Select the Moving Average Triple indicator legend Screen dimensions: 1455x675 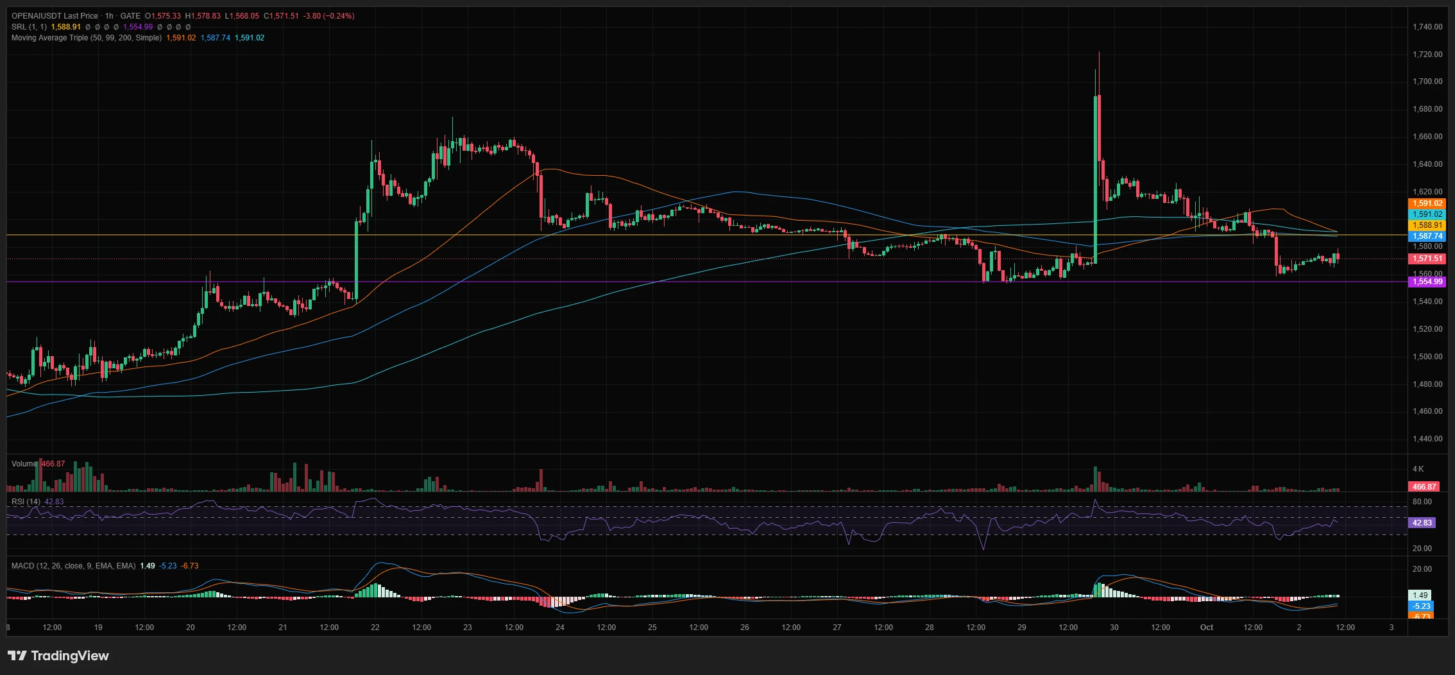point(87,38)
